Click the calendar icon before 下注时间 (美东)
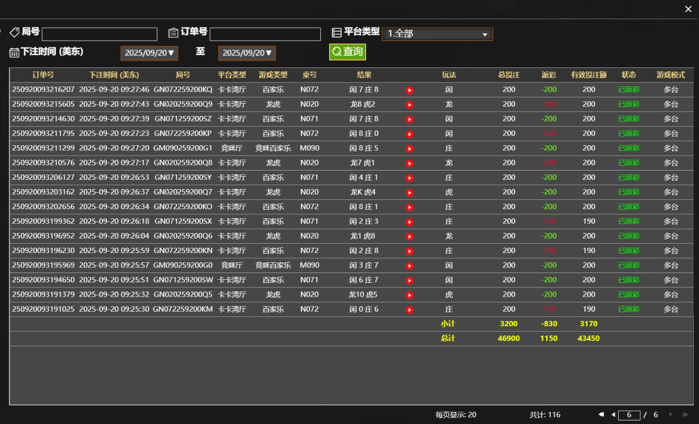The width and height of the screenshot is (699, 424). pyautogui.click(x=13, y=53)
